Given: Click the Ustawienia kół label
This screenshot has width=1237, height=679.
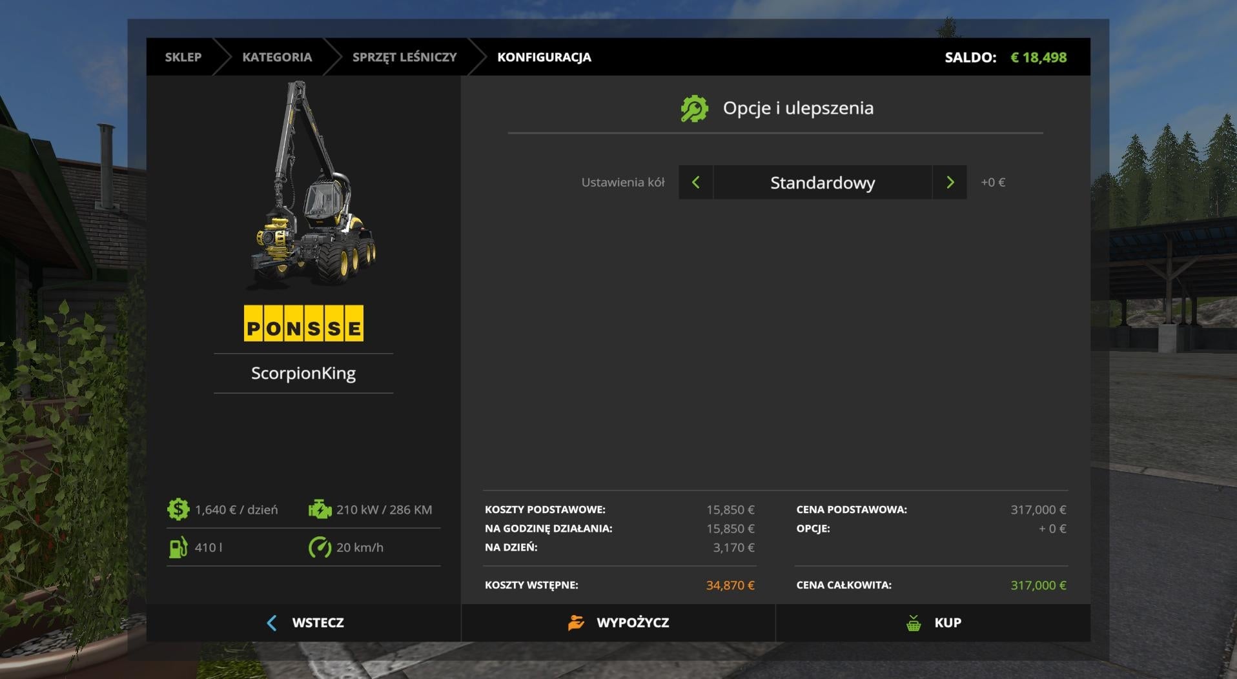Looking at the screenshot, I should (623, 182).
